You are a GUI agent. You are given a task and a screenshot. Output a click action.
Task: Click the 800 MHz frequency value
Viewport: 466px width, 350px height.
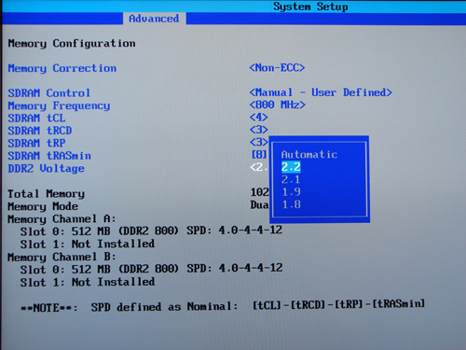click(277, 105)
